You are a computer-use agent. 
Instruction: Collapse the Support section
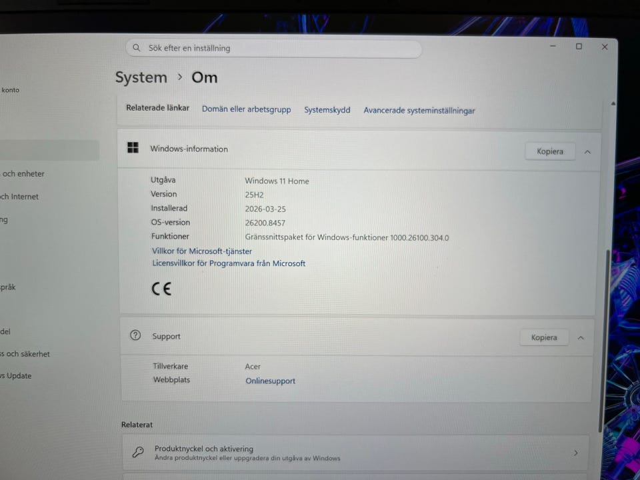(581, 338)
